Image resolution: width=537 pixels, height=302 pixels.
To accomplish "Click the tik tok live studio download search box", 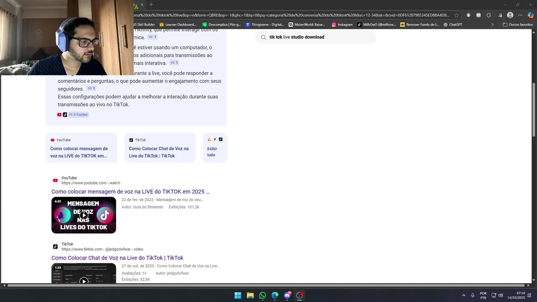I will pyautogui.click(x=315, y=37).
